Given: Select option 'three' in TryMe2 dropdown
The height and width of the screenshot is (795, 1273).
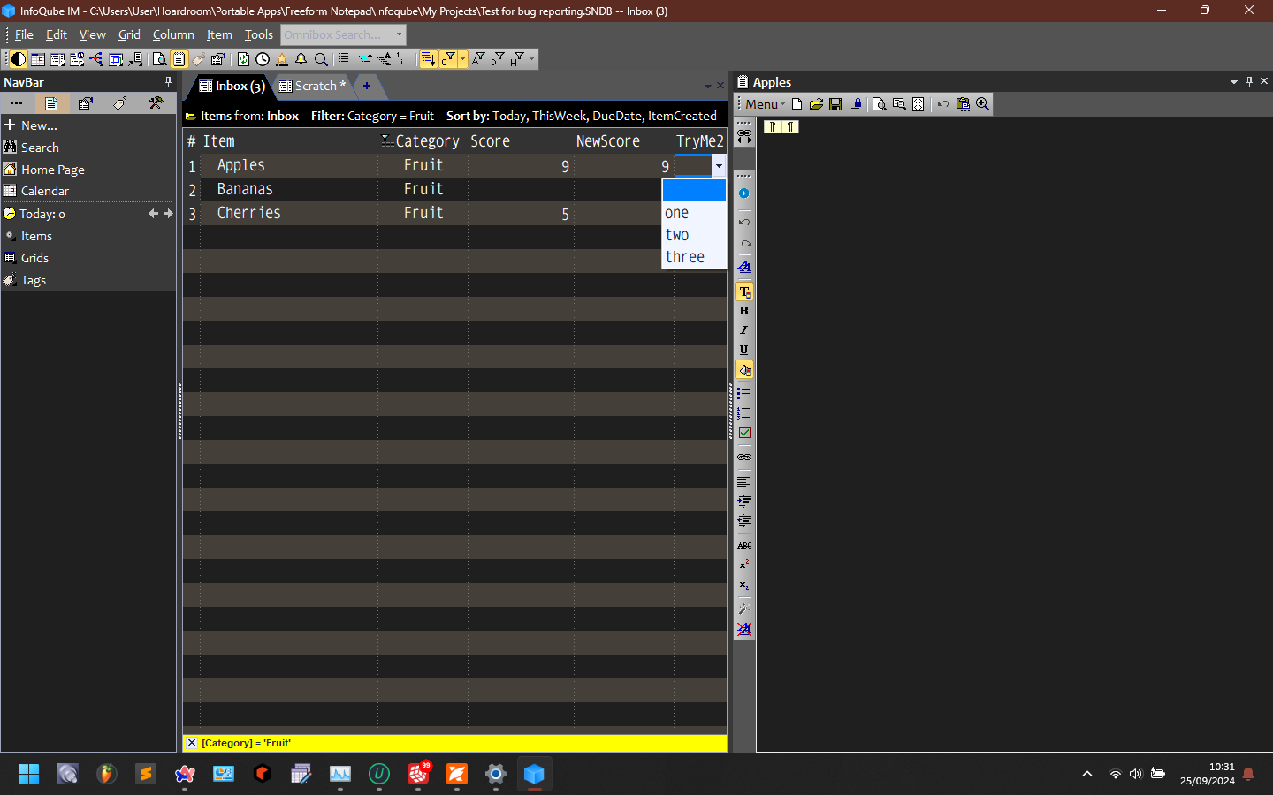Looking at the screenshot, I should pyautogui.click(x=694, y=257).
